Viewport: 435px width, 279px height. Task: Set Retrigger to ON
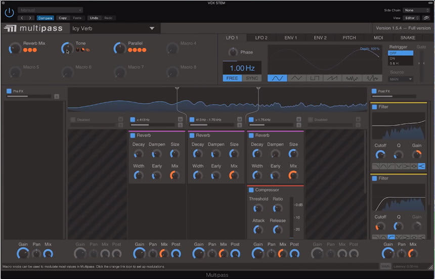[x=400, y=58]
